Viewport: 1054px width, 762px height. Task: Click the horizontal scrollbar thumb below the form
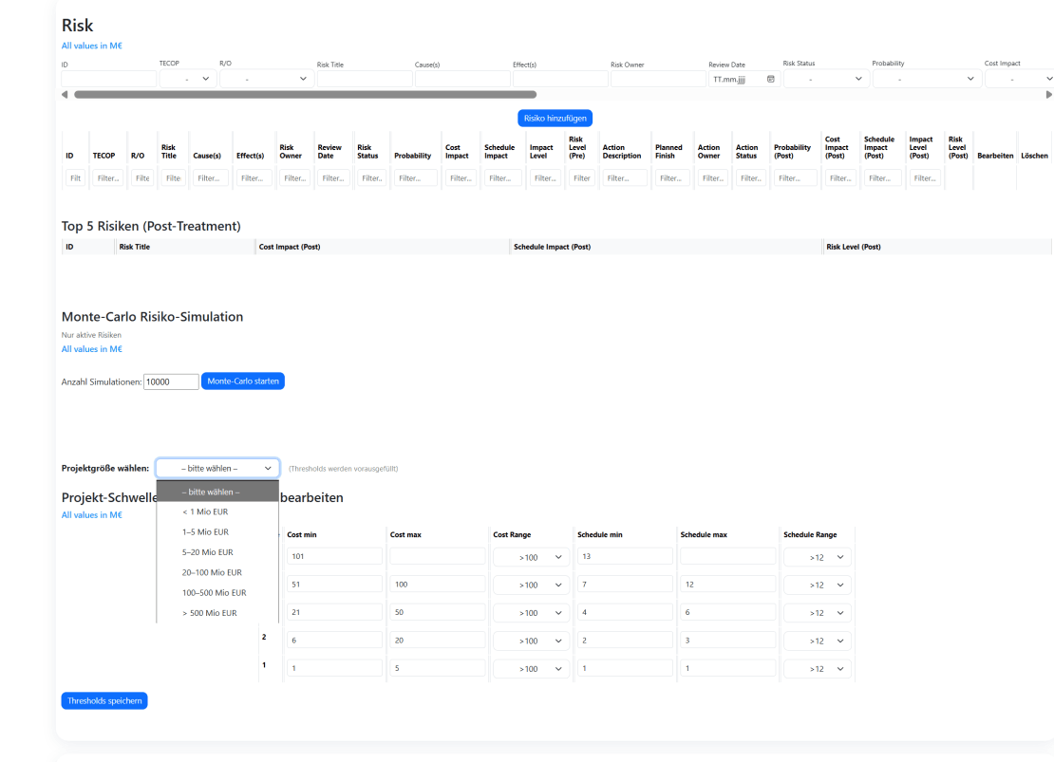[x=304, y=95]
